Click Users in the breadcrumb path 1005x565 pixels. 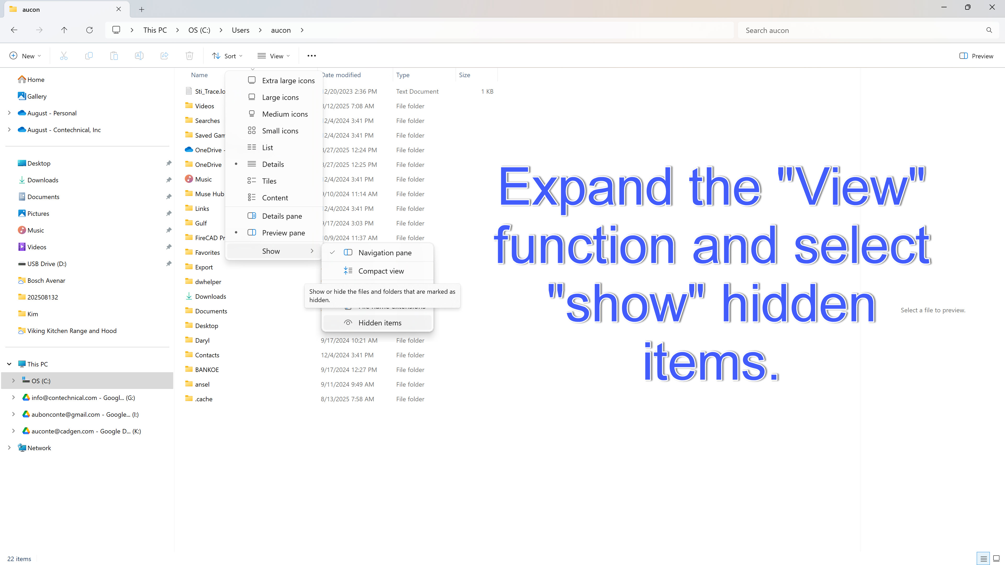(x=240, y=30)
